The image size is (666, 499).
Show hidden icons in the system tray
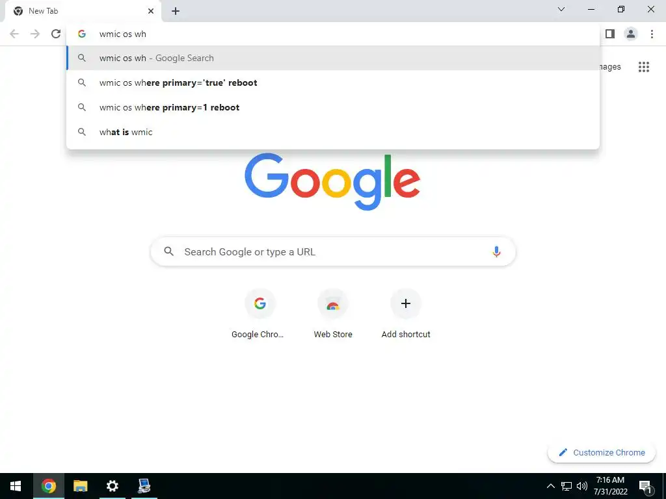pos(550,486)
